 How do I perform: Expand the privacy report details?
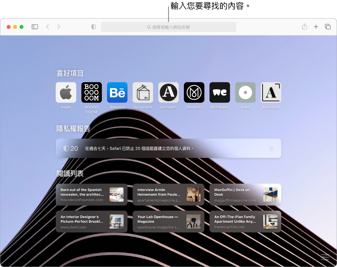click(271, 148)
